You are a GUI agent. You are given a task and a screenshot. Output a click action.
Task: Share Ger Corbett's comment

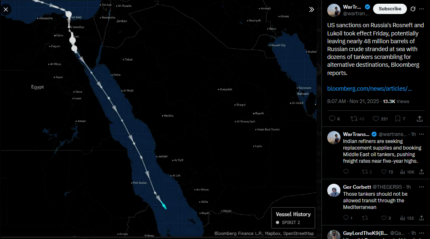tap(421, 218)
